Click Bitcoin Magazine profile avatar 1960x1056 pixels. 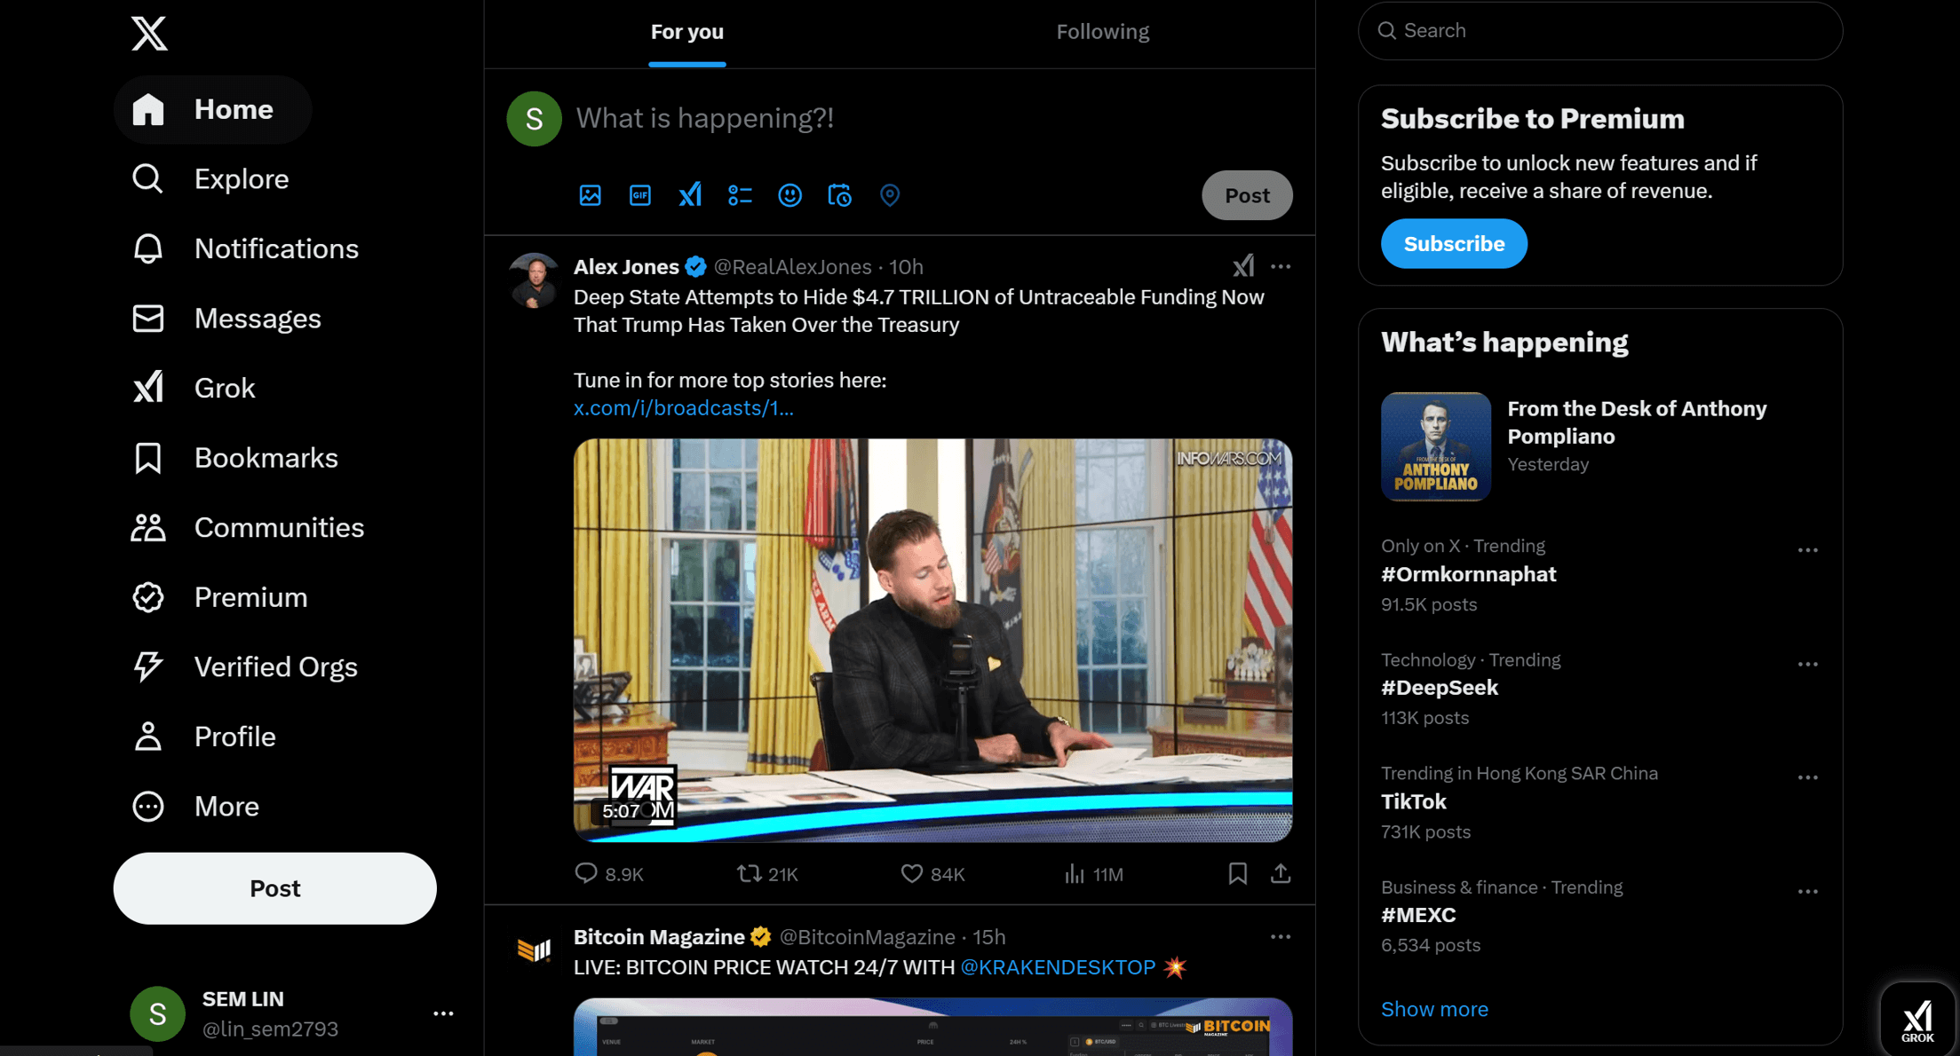(x=534, y=950)
